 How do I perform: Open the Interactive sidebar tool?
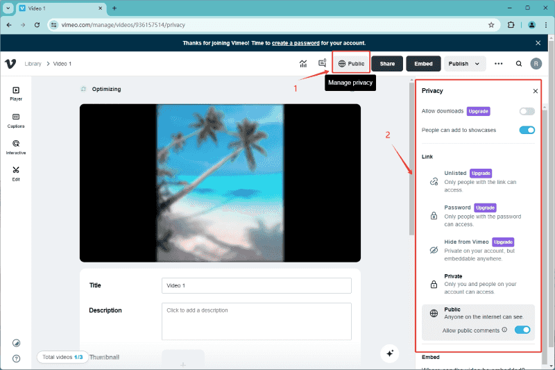point(16,147)
